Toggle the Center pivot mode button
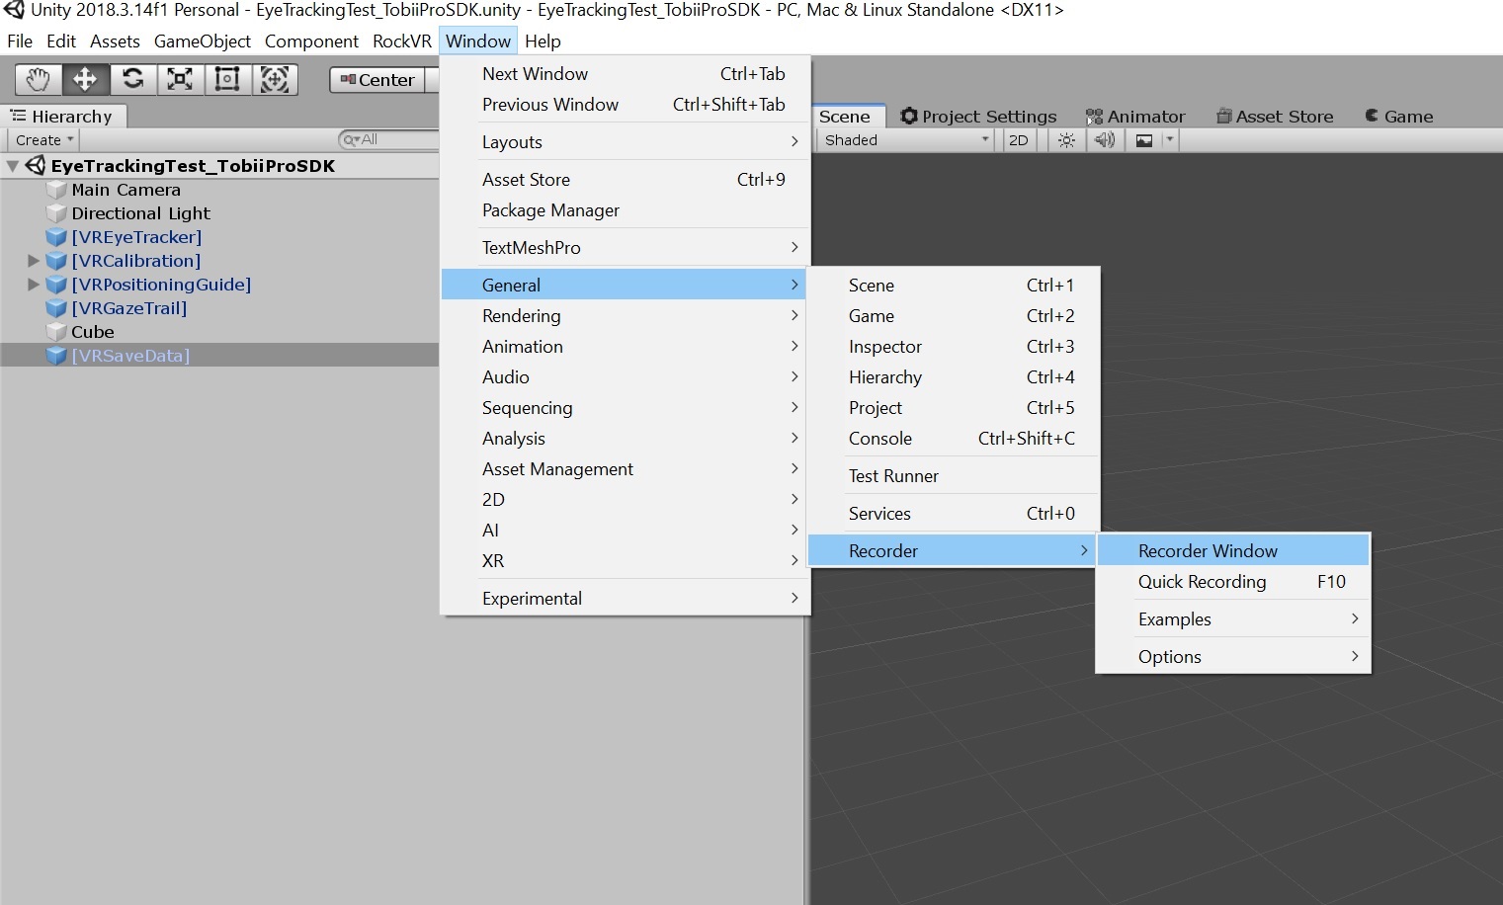 377,80
